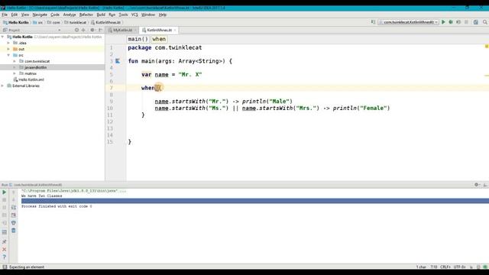The width and height of the screenshot is (489, 275).
Task: Run with coverage from the main toolbar
Action: pos(458,22)
